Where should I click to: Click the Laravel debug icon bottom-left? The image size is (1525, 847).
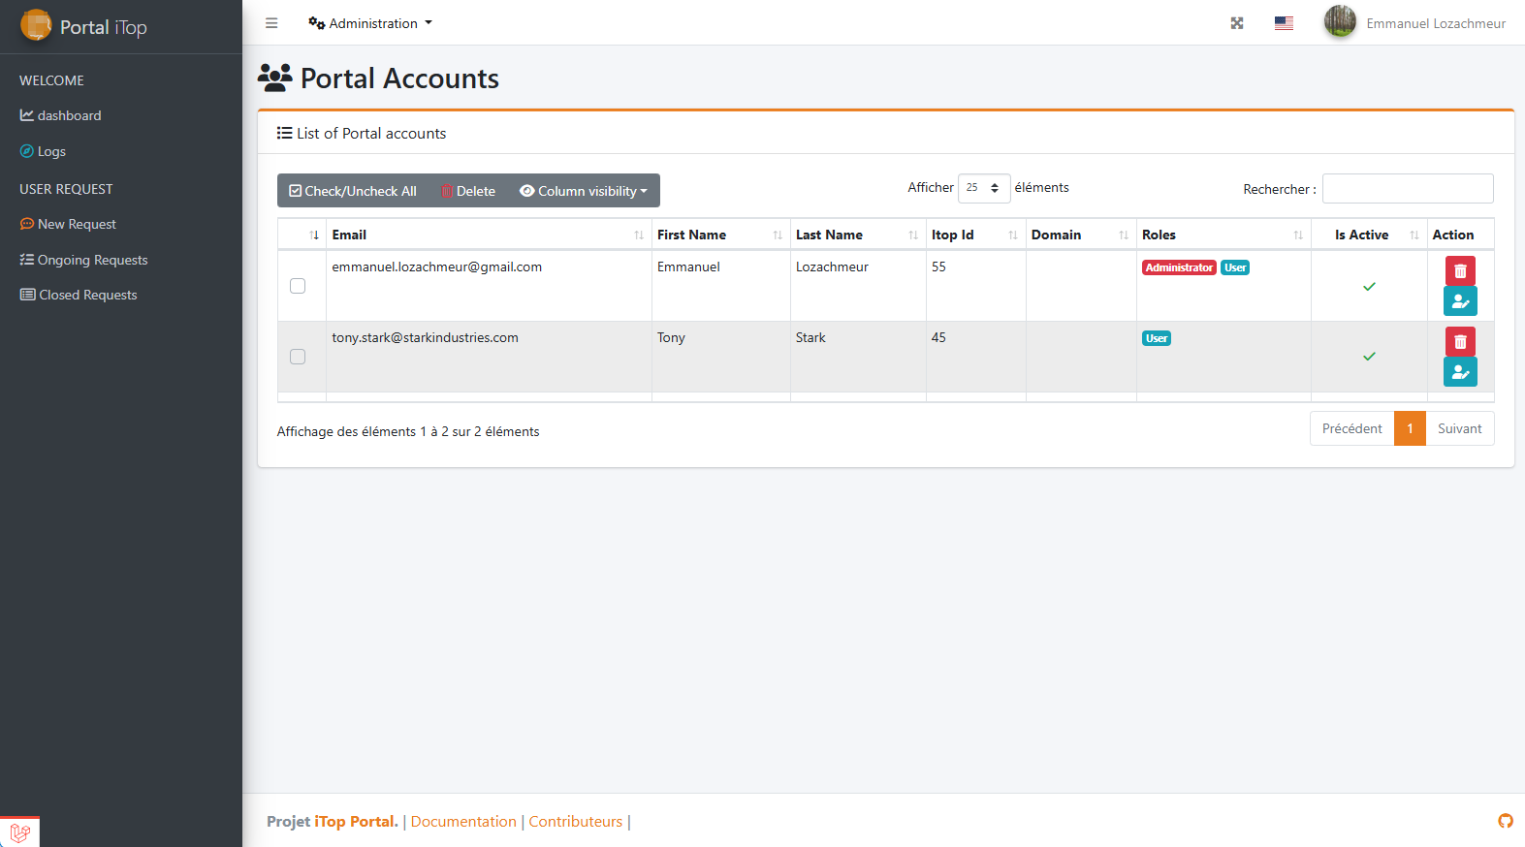coord(20,831)
